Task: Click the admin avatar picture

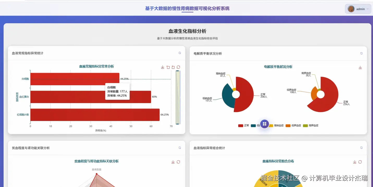Action: click(351, 9)
